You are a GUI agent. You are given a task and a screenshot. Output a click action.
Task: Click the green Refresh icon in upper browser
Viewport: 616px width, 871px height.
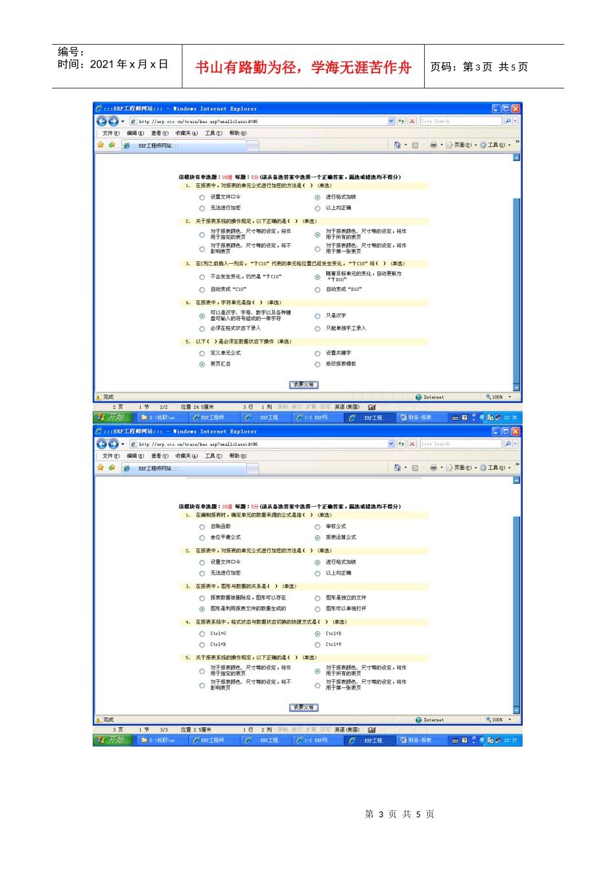click(401, 121)
